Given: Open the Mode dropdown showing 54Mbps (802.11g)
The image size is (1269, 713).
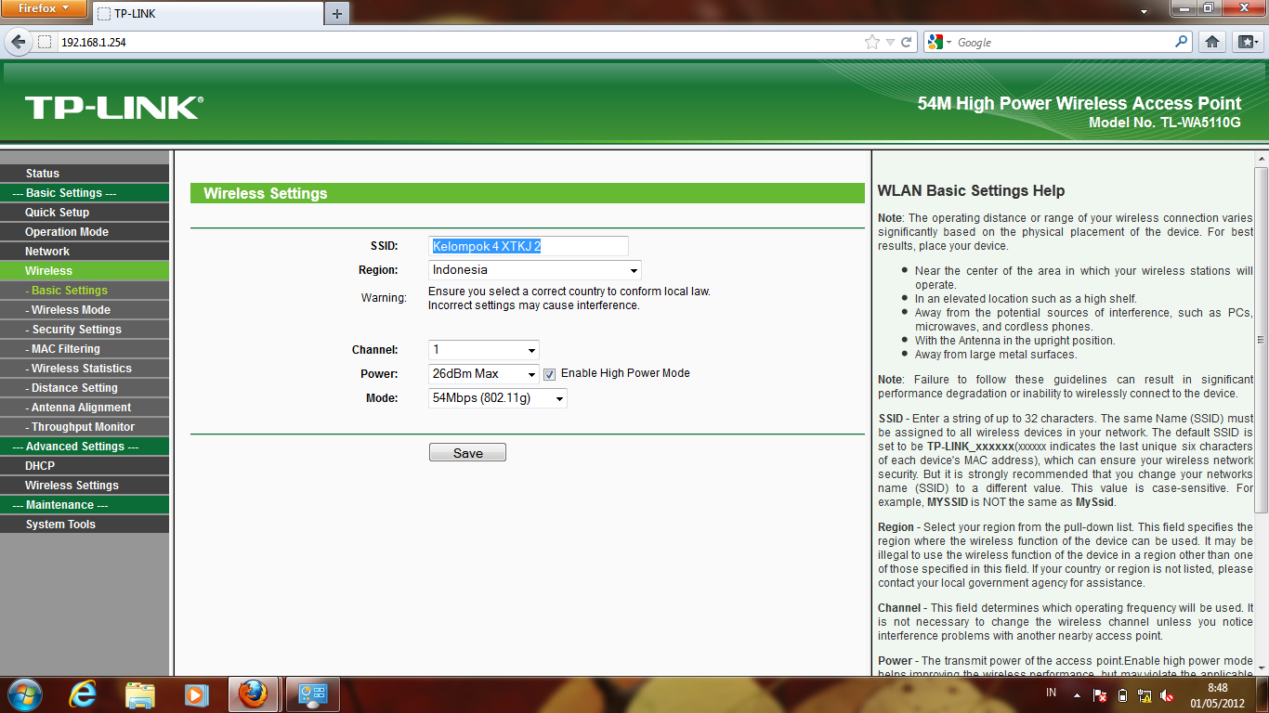Looking at the screenshot, I should pyautogui.click(x=498, y=398).
